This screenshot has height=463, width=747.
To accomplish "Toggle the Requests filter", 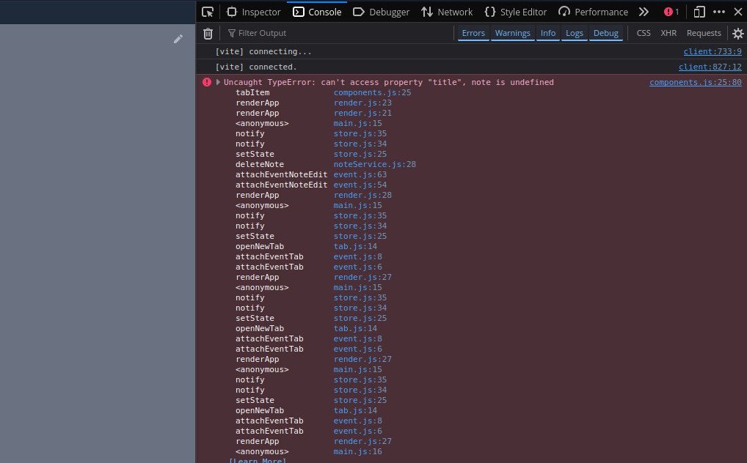I will 704,33.
